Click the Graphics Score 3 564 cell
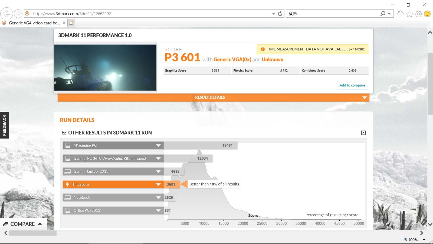This screenshot has width=433, height=244. 197,70
